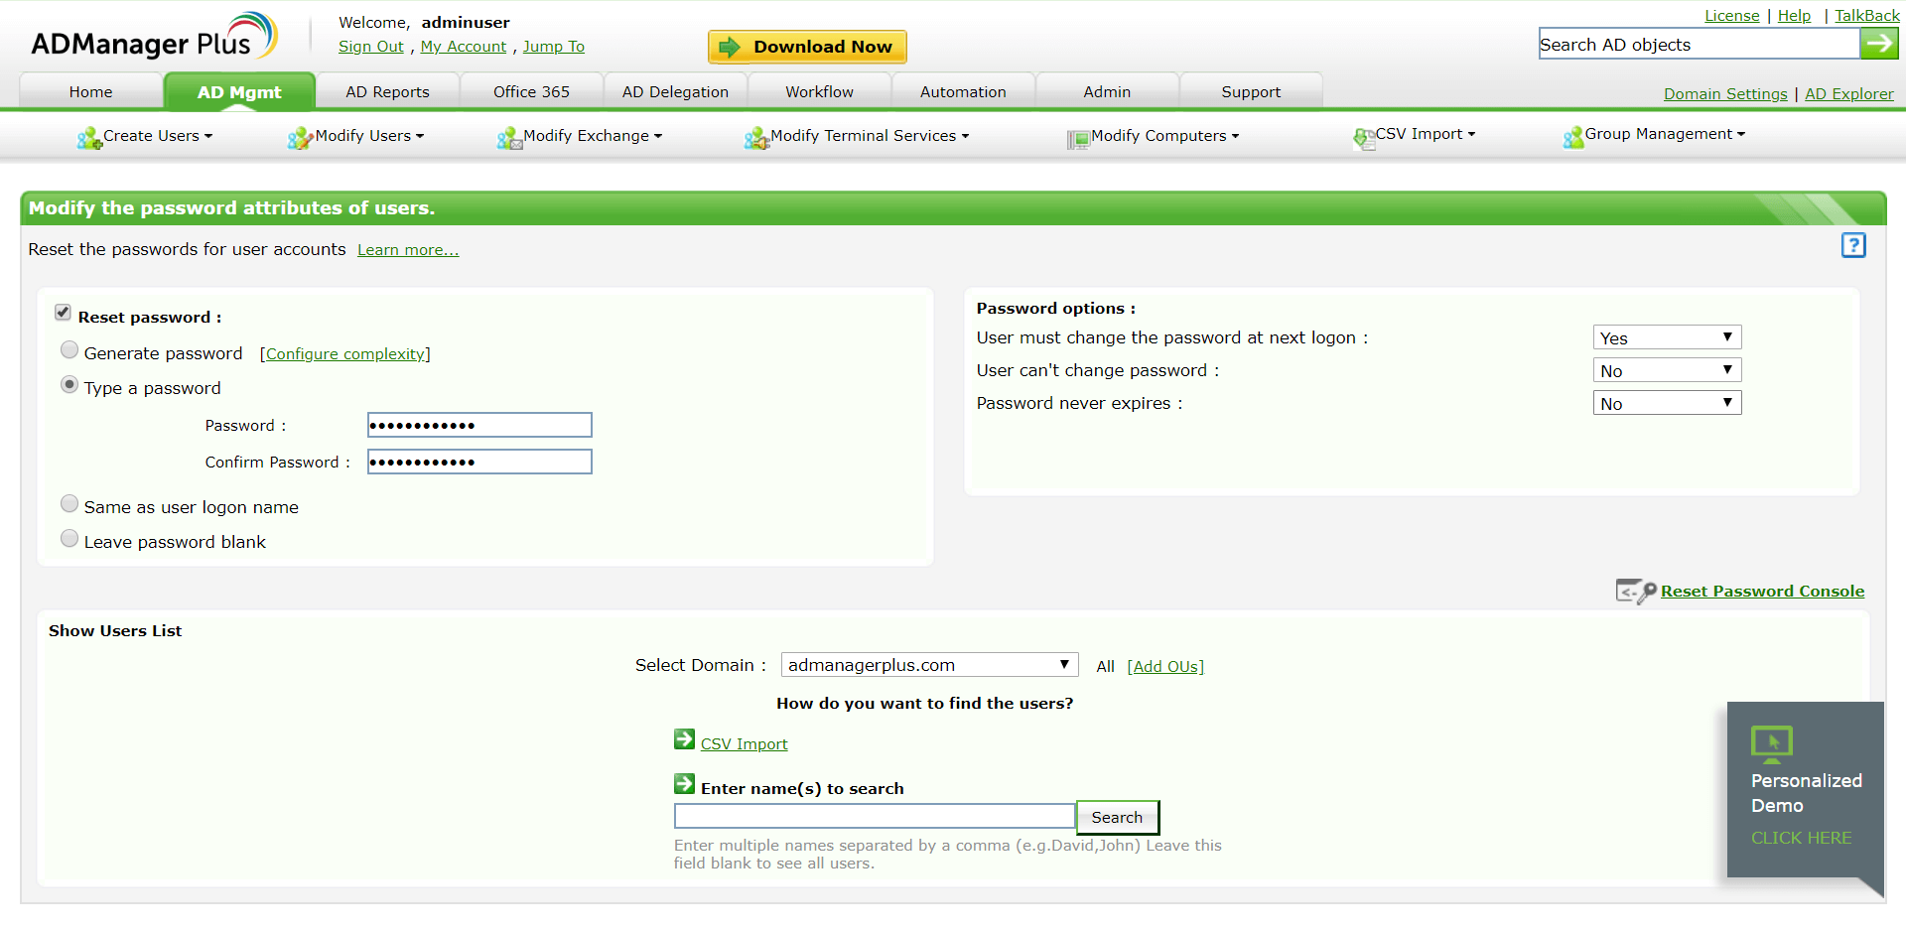This screenshot has height=932, width=1906.
Task: Switch to the Home tab
Action: 91,91
